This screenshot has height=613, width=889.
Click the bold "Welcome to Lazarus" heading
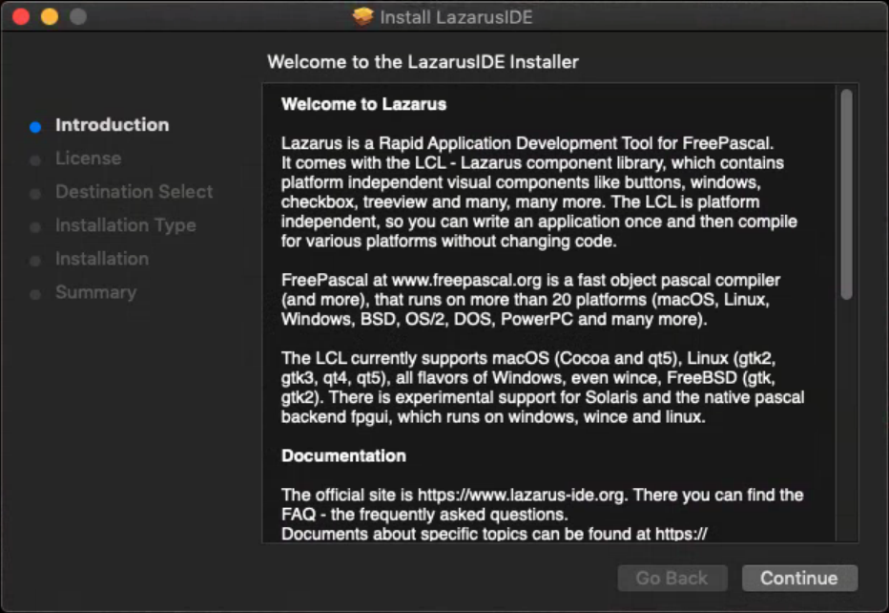364,104
